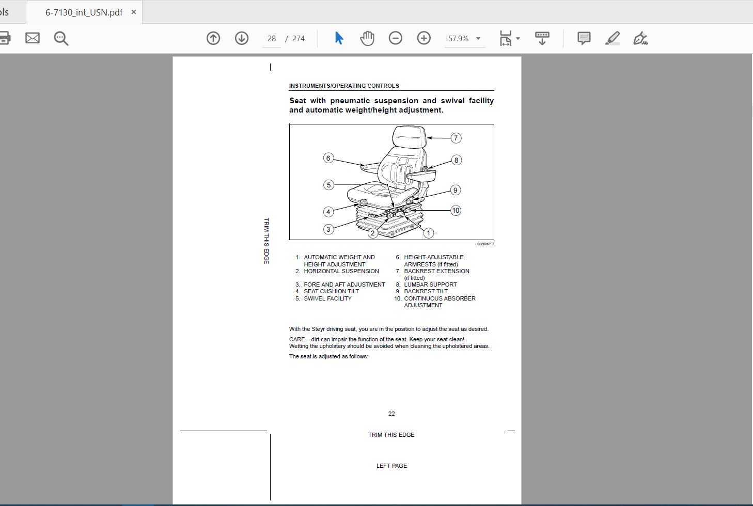Click the seat diagram illustration
This screenshot has height=506, width=753.
point(391,182)
